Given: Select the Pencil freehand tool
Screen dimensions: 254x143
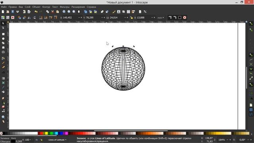Looking at the screenshot, I should point(3,63).
